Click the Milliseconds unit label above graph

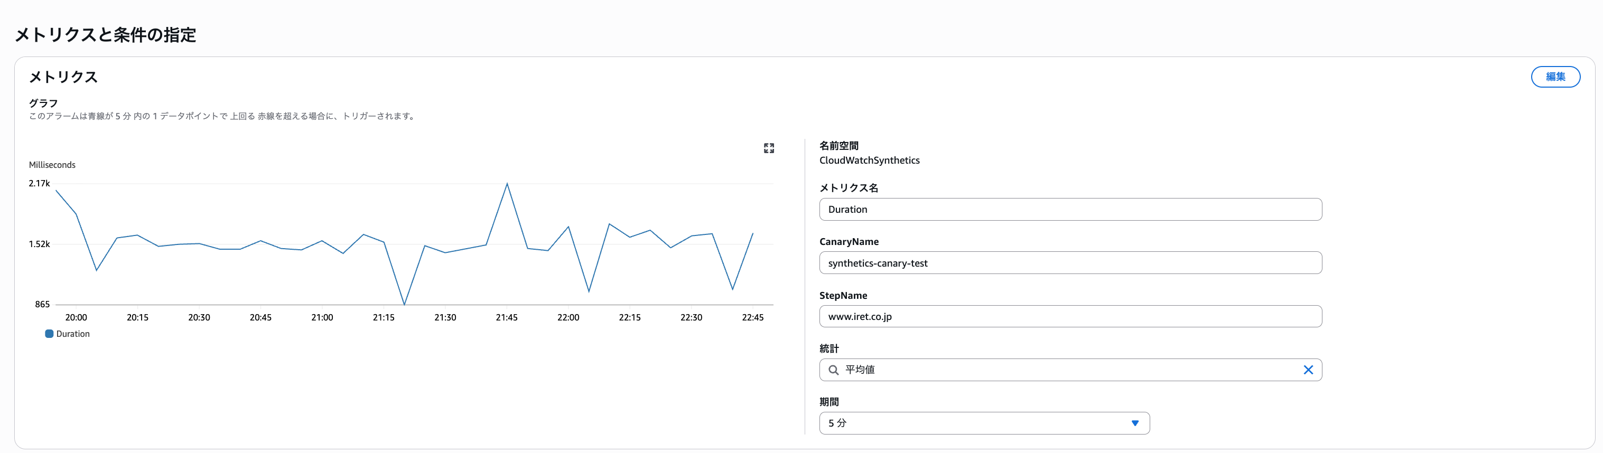(x=52, y=165)
